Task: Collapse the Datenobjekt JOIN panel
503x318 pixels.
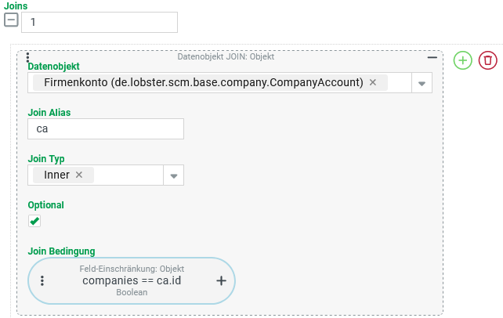Action: pos(432,58)
